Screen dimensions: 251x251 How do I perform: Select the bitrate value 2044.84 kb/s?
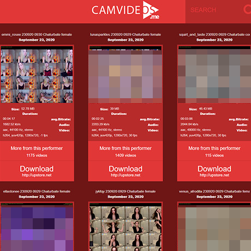(x=189, y=124)
